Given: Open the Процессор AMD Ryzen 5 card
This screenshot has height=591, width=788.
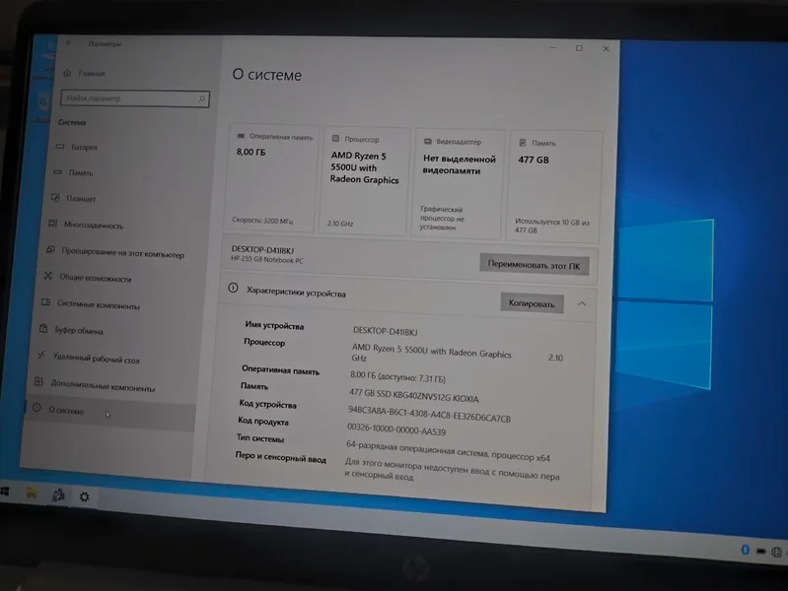Looking at the screenshot, I should pos(364,181).
